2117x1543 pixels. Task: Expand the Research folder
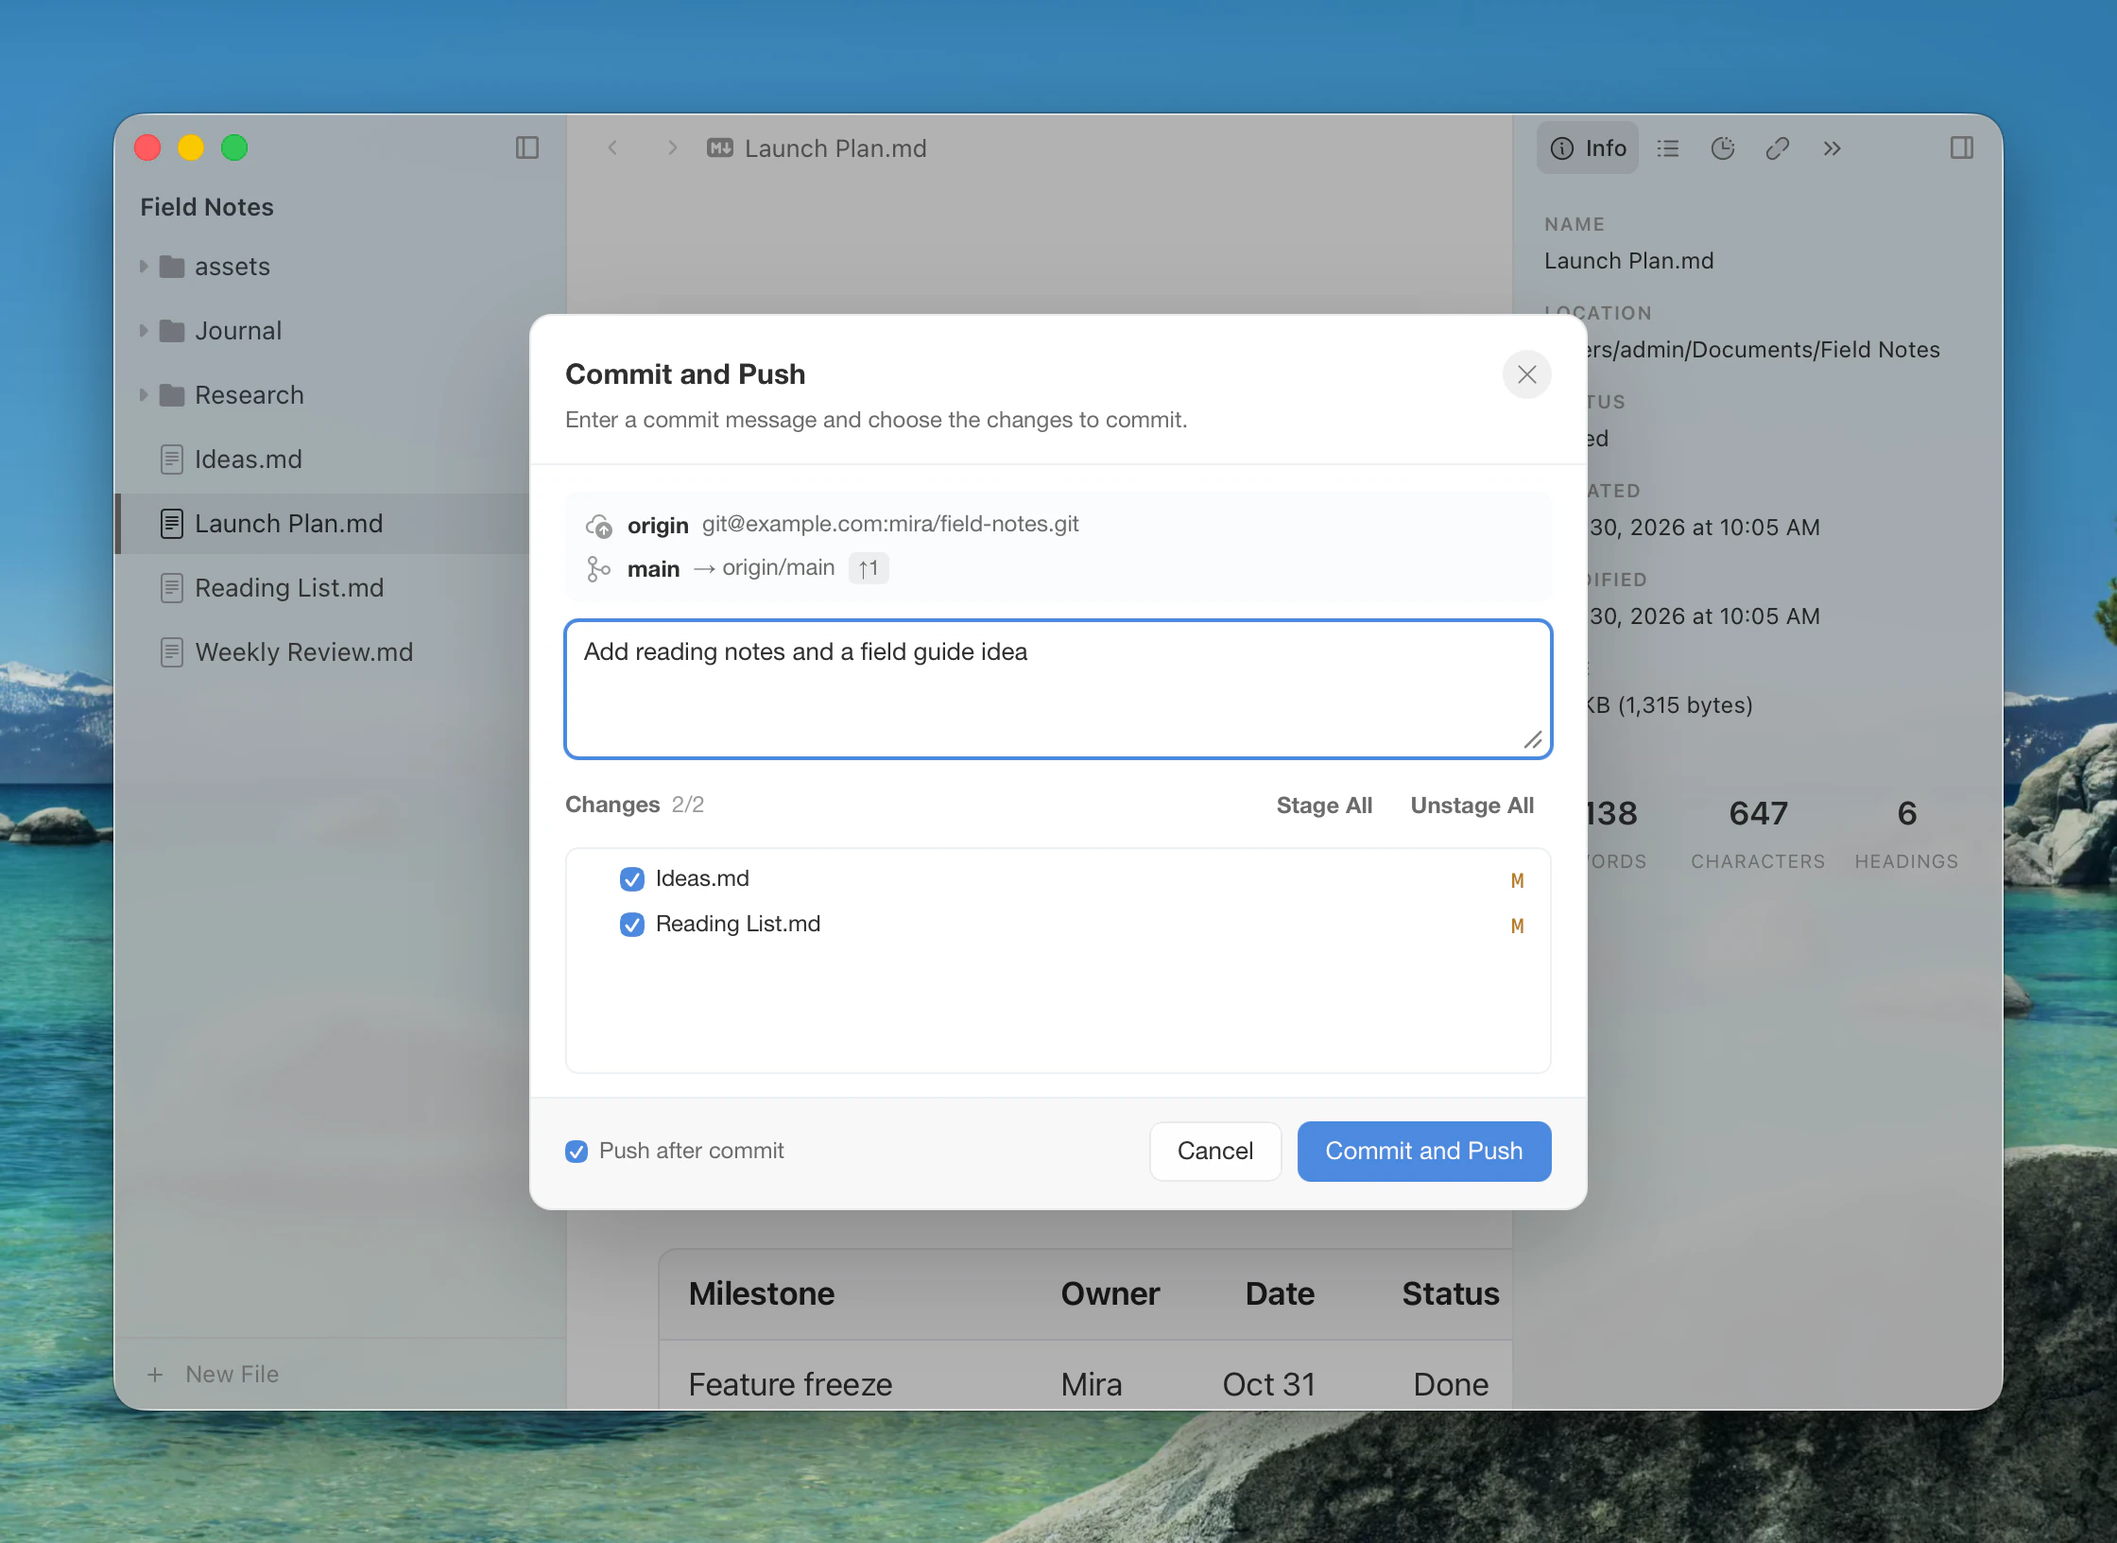coord(144,395)
